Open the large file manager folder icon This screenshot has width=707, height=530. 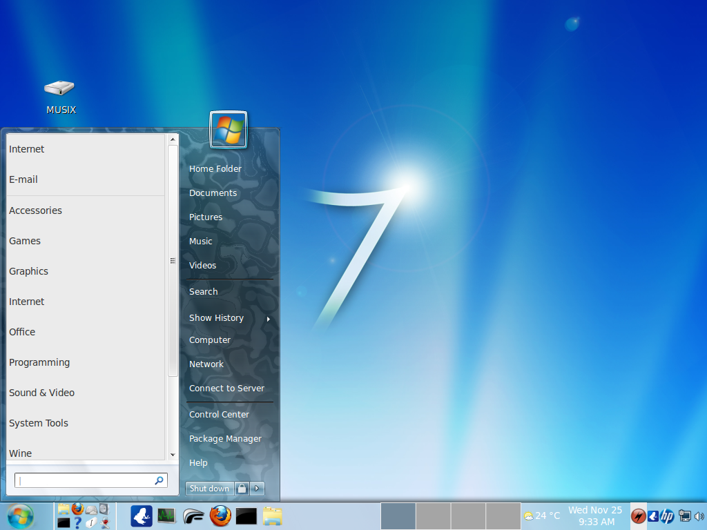pos(272,516)
